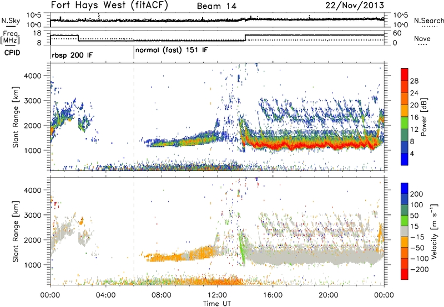Click the 'Velocity [m s-1]' colorbar label
444x307 pixels.
coord(434,231)
